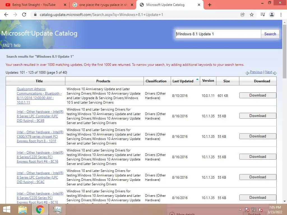Click the scrollbar up arrow
Image resolution: width=287 pixels, height=215 pixels.
coord(284,22)
